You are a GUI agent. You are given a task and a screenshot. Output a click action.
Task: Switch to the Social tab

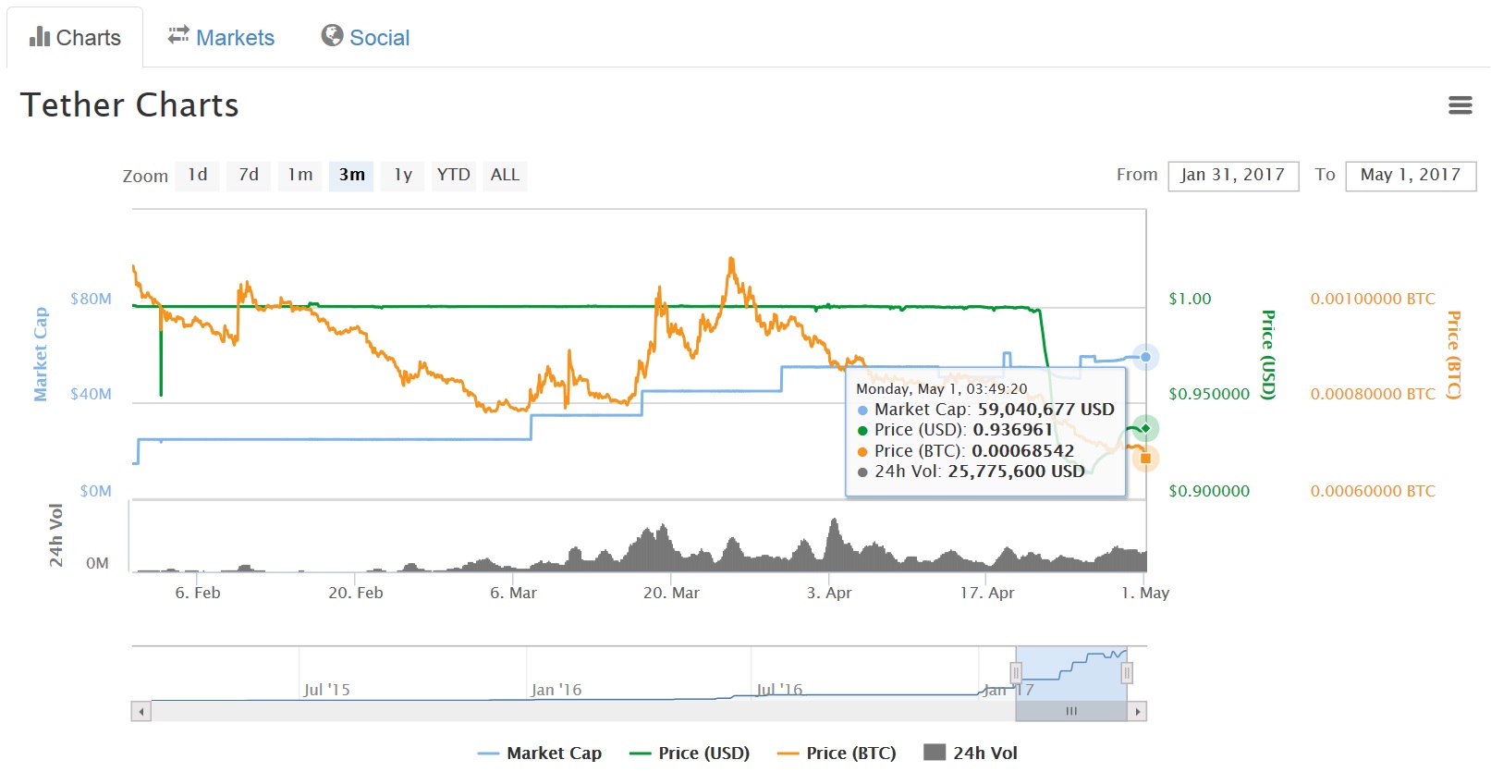point(366,38)
